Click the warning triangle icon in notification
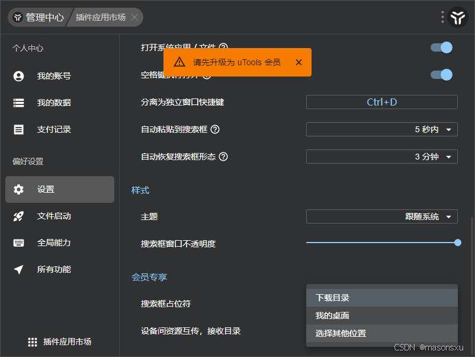The height and width of the screenshot is (357, 475). [179, 62]
